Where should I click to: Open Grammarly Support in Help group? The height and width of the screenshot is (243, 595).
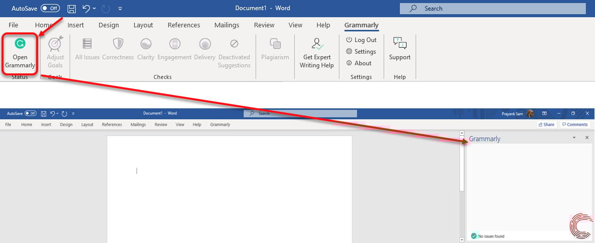399,49
